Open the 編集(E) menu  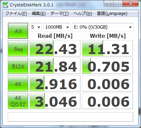tap(39, 14)
